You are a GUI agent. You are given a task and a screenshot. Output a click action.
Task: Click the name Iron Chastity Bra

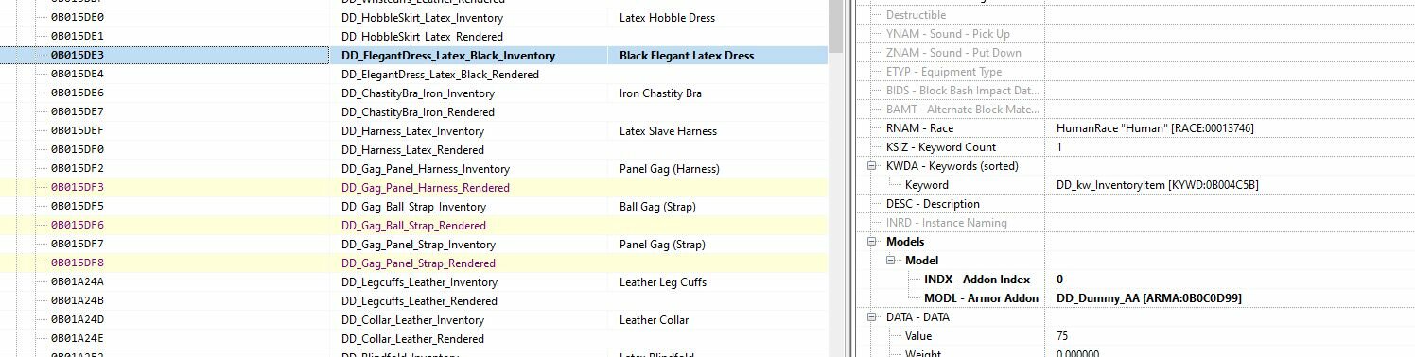[660, 93]
